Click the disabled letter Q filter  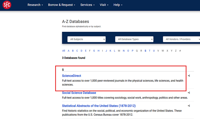coord(137,51)
